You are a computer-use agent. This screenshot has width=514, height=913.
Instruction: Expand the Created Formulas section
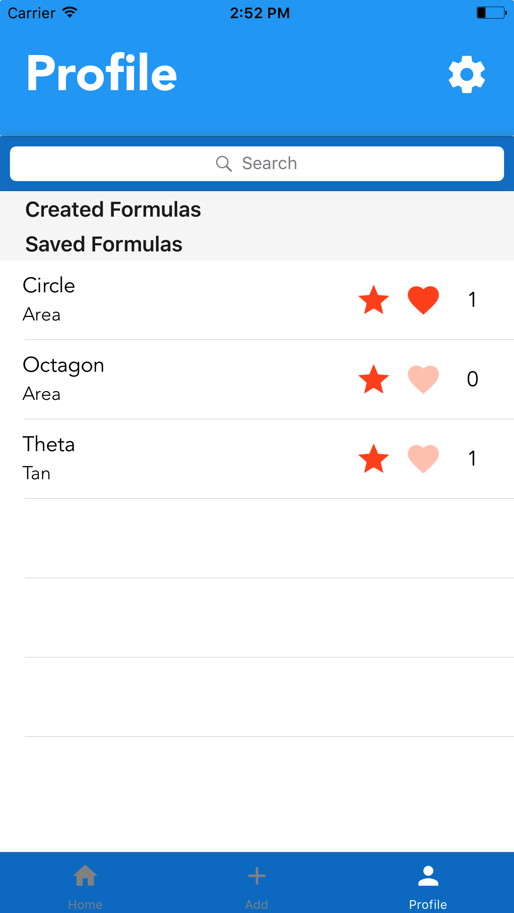pos(113,209)
